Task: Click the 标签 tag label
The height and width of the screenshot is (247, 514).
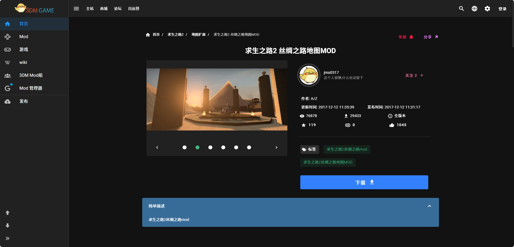Action: pos(309,149)
